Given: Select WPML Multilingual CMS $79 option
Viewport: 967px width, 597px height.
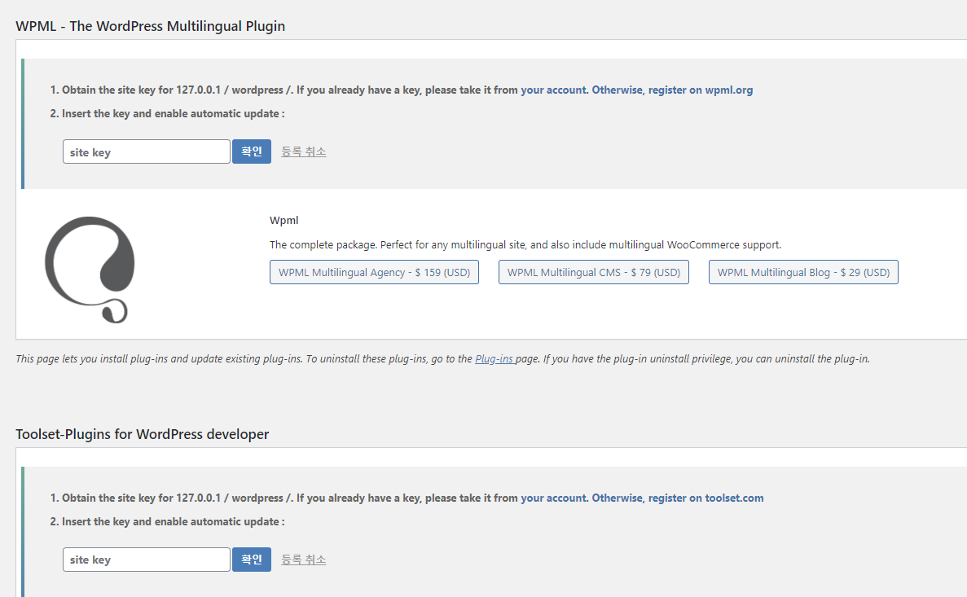Looking at the screenshot, I should (x=594, y=272).
